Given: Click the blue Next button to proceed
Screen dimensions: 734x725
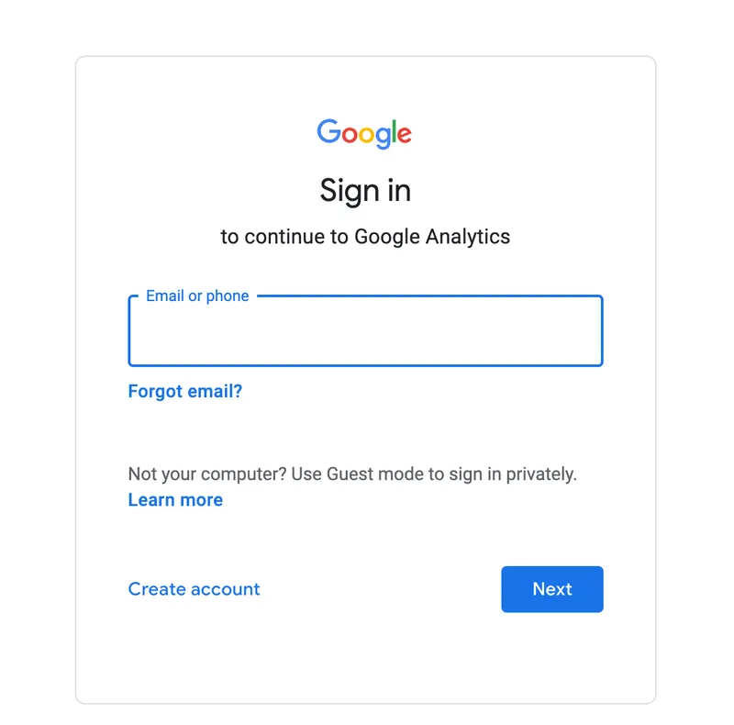Looking at the screenshot, I should click(x=551, y=588).
